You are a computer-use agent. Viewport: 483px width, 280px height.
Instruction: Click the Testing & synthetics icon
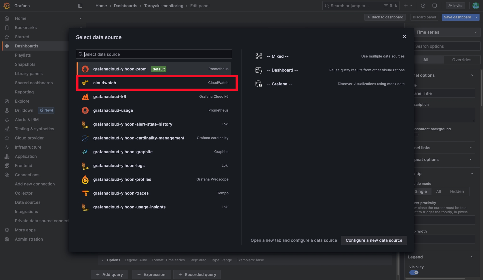7,129
